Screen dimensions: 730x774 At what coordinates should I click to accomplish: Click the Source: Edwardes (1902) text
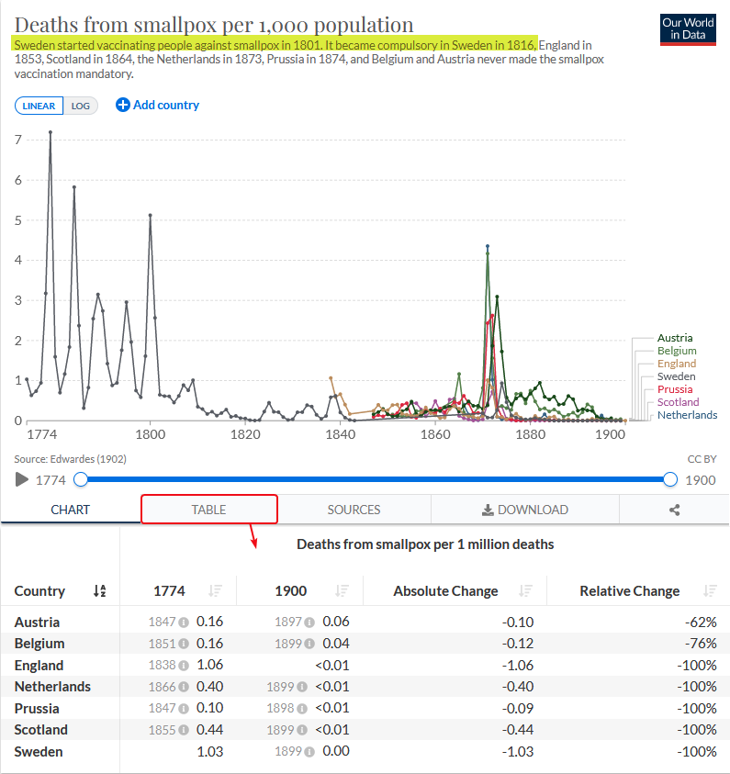click(70, 459)
